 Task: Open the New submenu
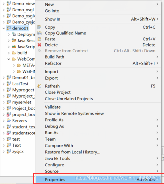[98, 4]
